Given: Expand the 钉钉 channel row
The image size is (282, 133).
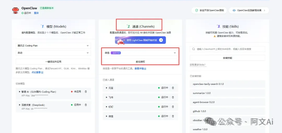Looking at the screenshot, I should 106,107.
